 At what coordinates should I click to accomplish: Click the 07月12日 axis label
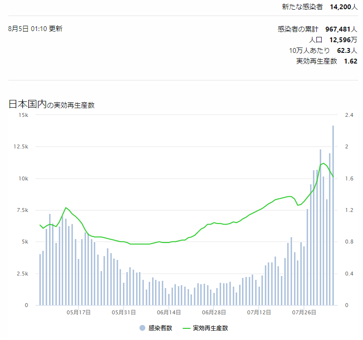[259, 312]
